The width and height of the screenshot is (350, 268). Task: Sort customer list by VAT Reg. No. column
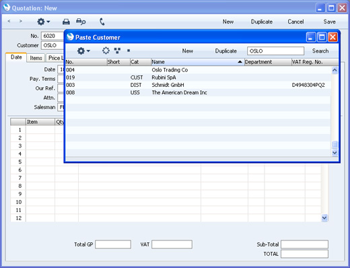pyautogui.click(x=315, y=62)
